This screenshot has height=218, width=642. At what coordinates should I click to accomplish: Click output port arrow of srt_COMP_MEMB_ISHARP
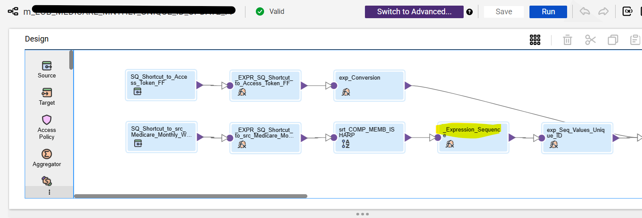(x=408, y=138)
